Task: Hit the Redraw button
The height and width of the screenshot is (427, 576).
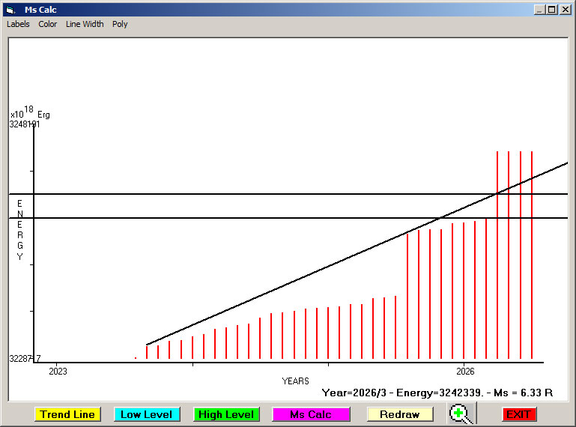Action: point(400,414)
